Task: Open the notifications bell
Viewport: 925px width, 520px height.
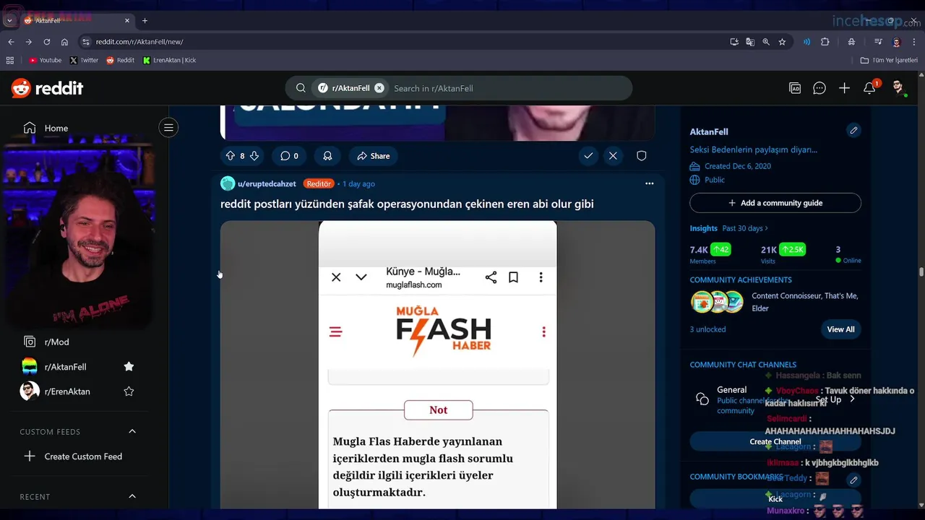Action: pyautogui.click(x=869, y=88)
